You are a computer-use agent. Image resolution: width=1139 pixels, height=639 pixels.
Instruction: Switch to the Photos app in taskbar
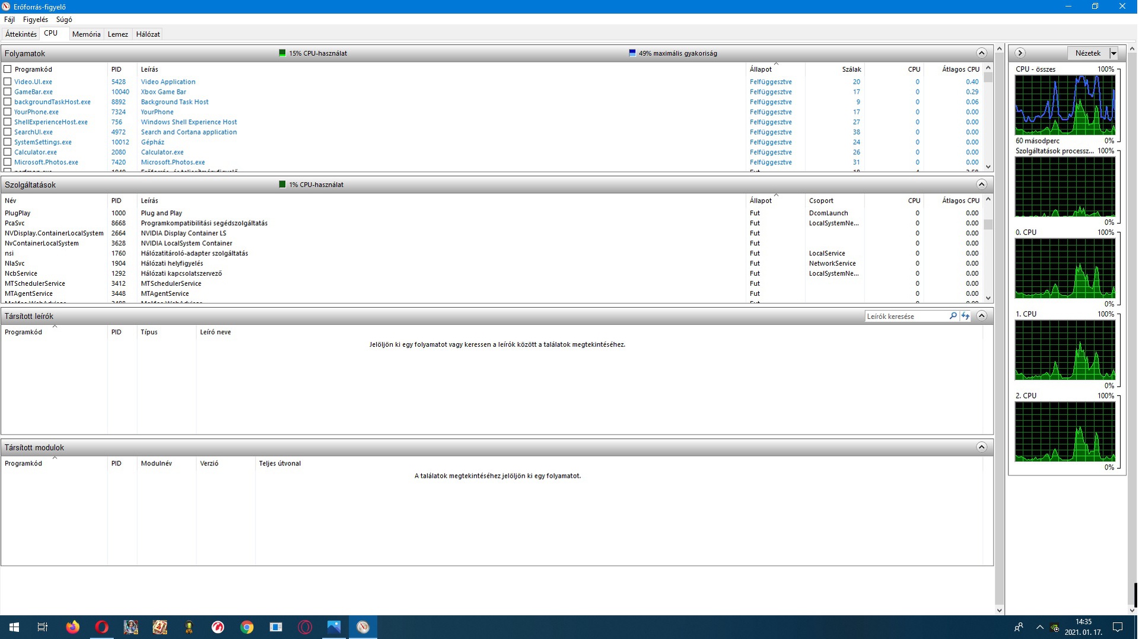click(x=334, y=627)
